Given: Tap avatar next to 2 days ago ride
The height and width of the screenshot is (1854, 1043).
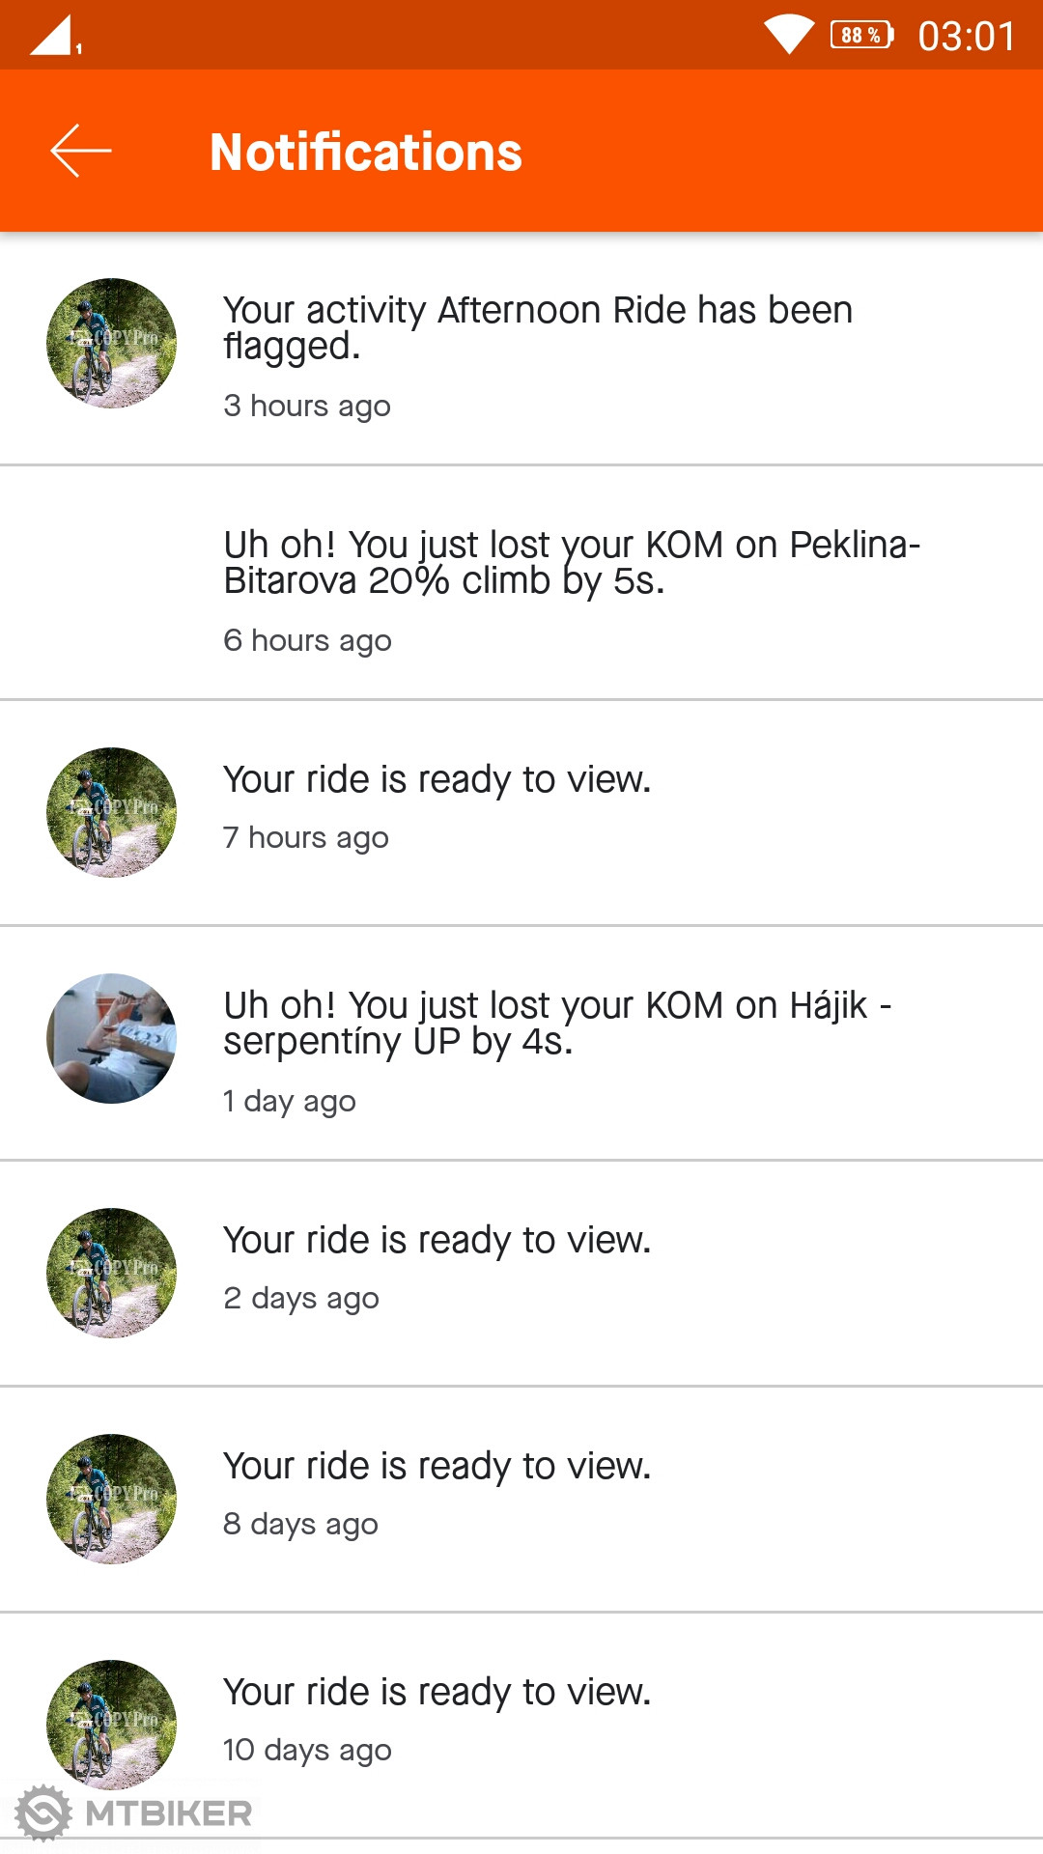Looking at the screenshot, I should 111,1273.
